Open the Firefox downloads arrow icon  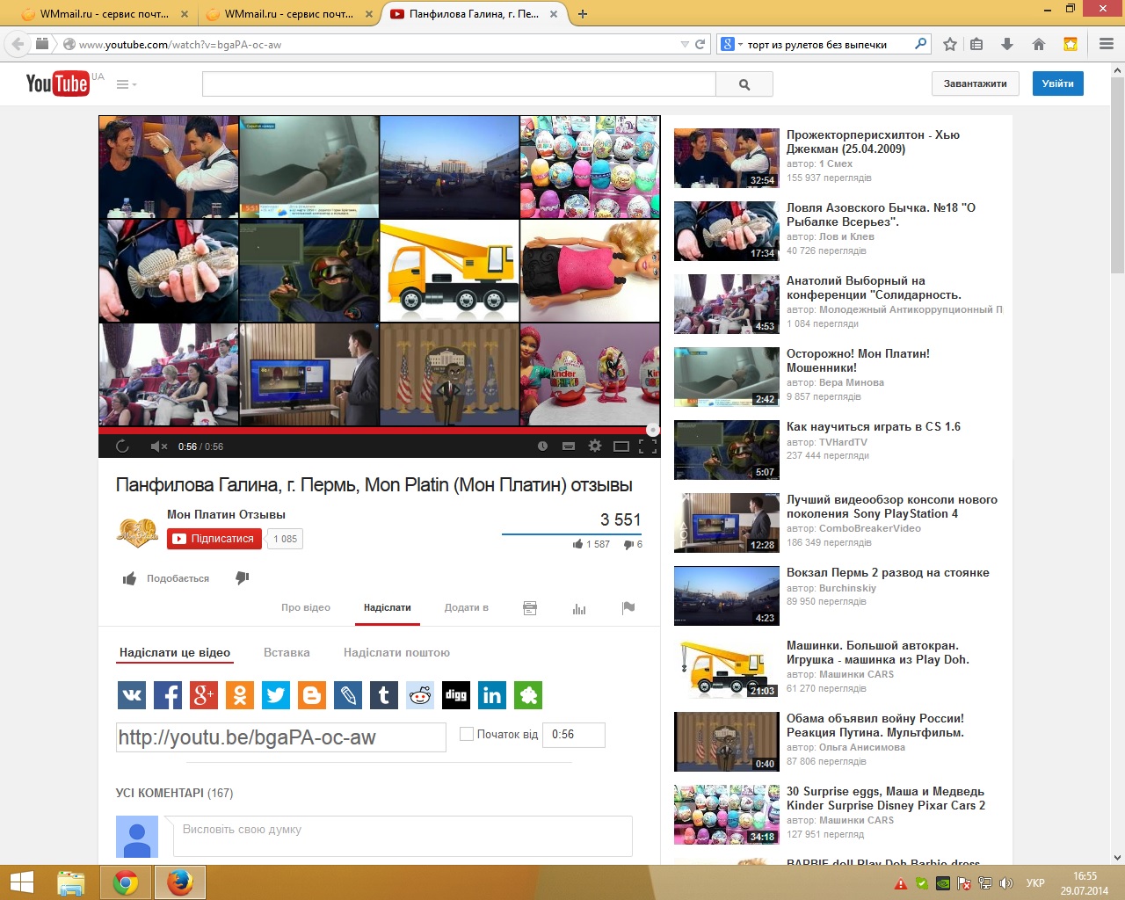point(1007,44)
